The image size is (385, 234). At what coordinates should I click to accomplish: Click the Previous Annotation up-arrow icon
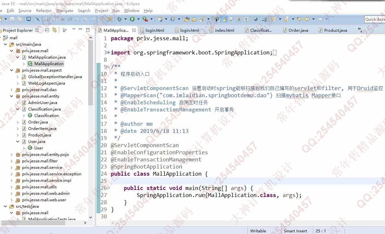[286, 19]
